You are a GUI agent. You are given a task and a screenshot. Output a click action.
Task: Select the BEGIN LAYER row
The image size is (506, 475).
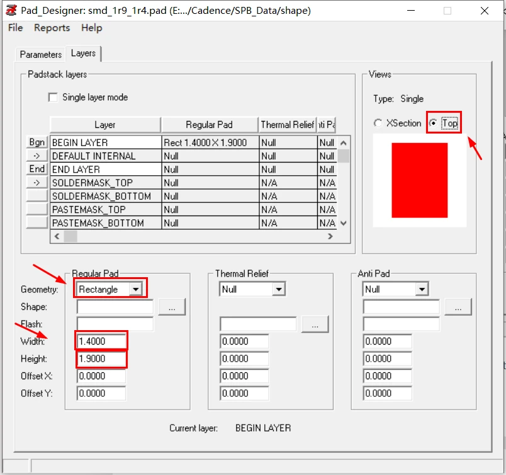pyautogui.click(x=193, y=142)
